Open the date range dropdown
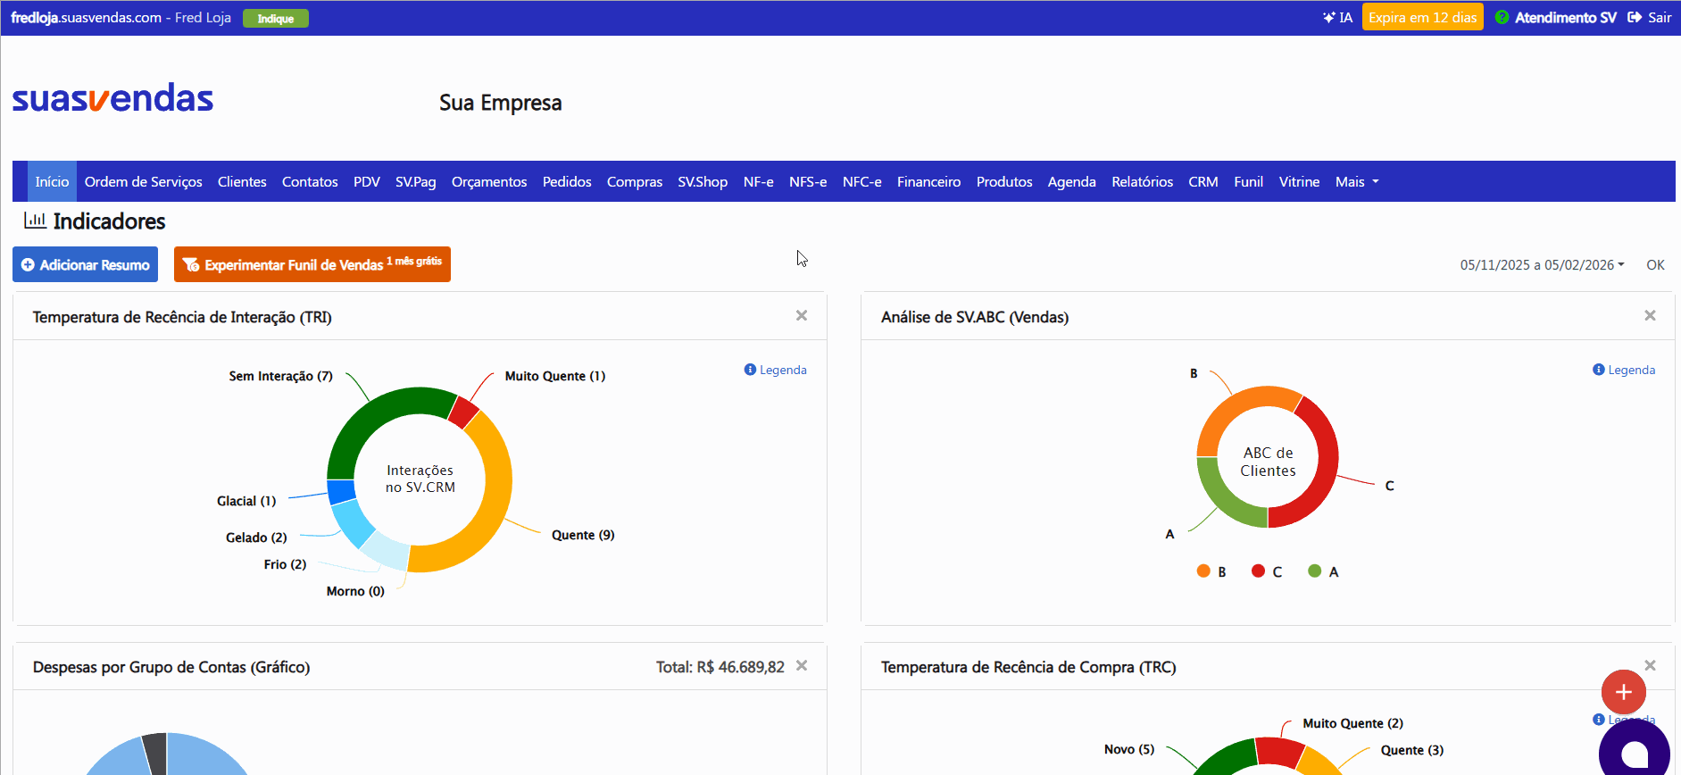This screenshot has height=775, width=1681. [x=1542, y=265]
